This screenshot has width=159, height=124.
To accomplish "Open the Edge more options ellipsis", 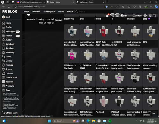I will point(151,7).
